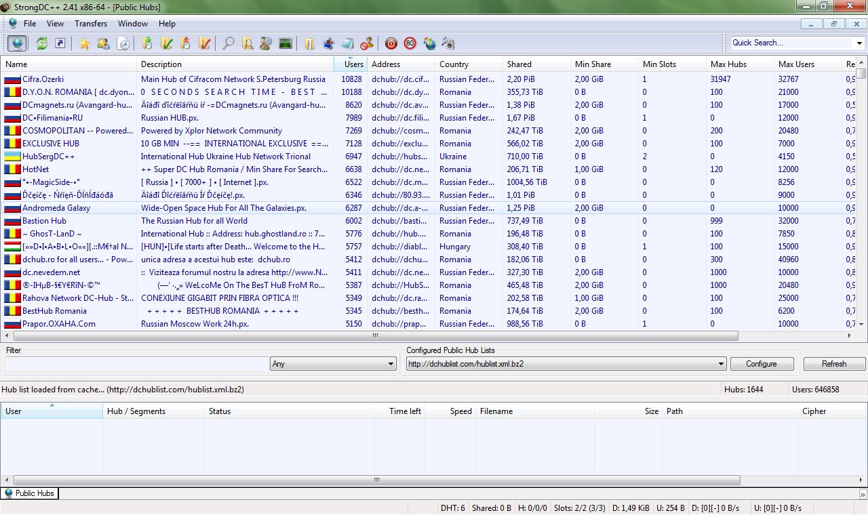Select the BestHub Romania row

coord(429,311)
